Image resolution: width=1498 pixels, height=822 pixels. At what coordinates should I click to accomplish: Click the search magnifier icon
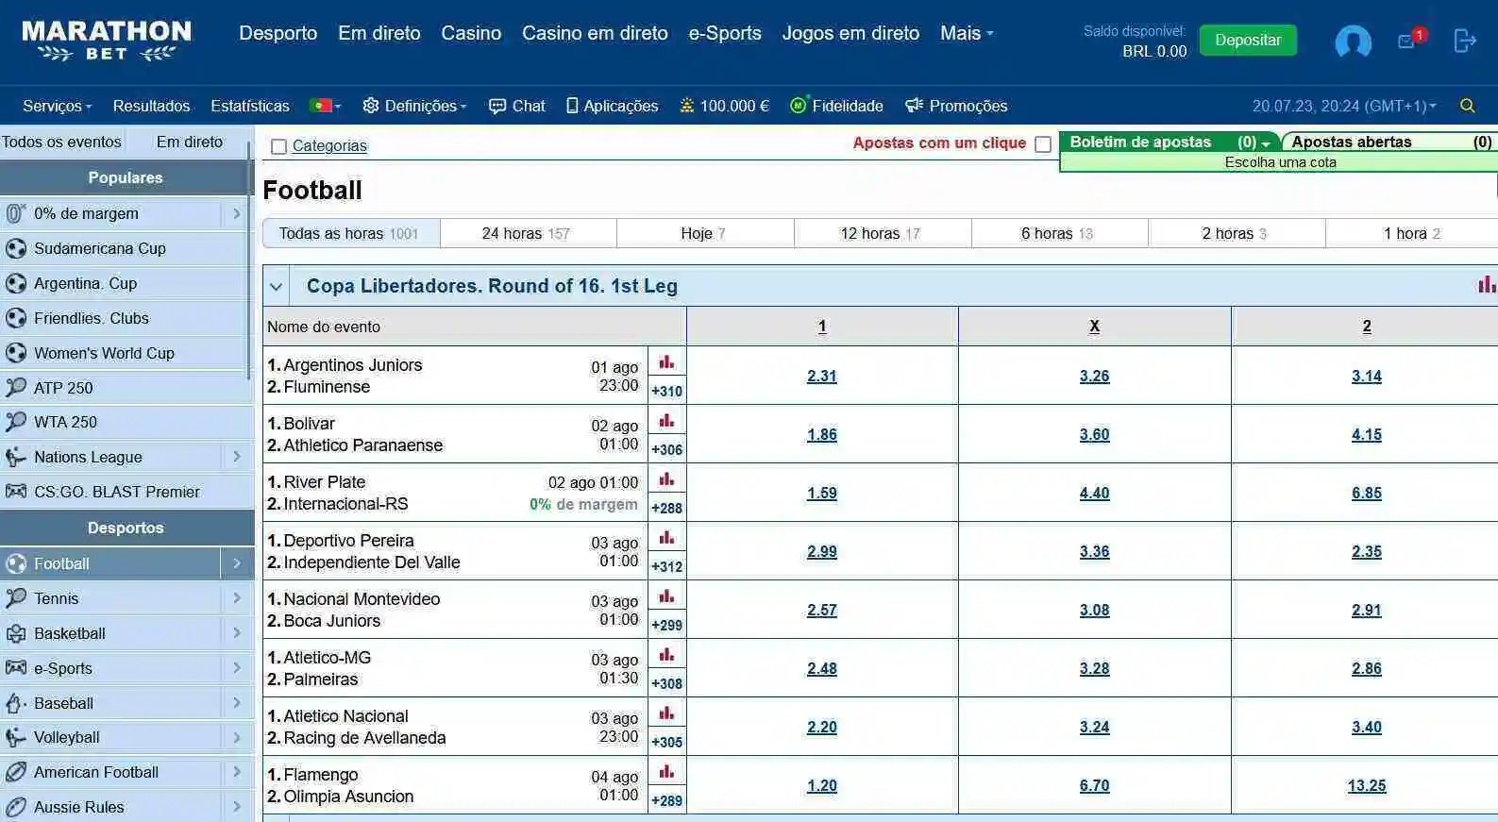pyautogui.click(x=1467, y=106)
